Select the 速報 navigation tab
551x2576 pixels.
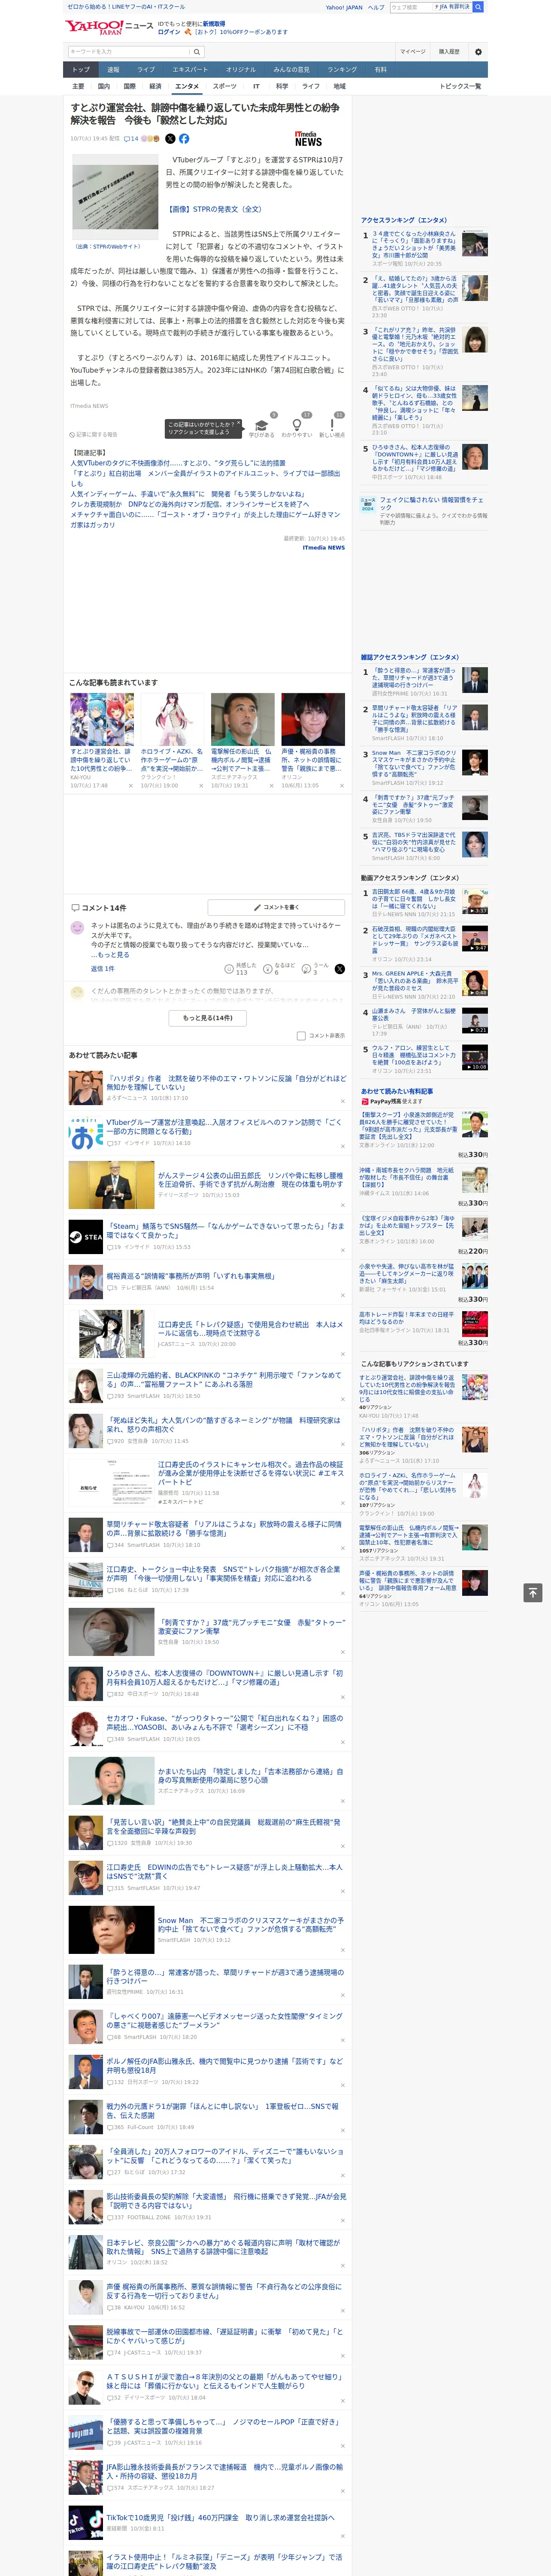click(113, 70)
